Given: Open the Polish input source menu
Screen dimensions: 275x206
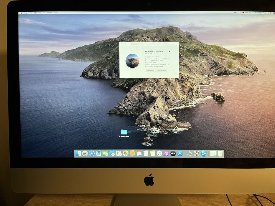Looking at the screenshot, I should click(x=246, y=13).
